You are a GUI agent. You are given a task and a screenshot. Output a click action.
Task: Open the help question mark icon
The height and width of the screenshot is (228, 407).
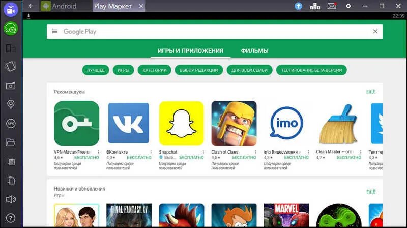pyautogui.click(x=11, y=218)
